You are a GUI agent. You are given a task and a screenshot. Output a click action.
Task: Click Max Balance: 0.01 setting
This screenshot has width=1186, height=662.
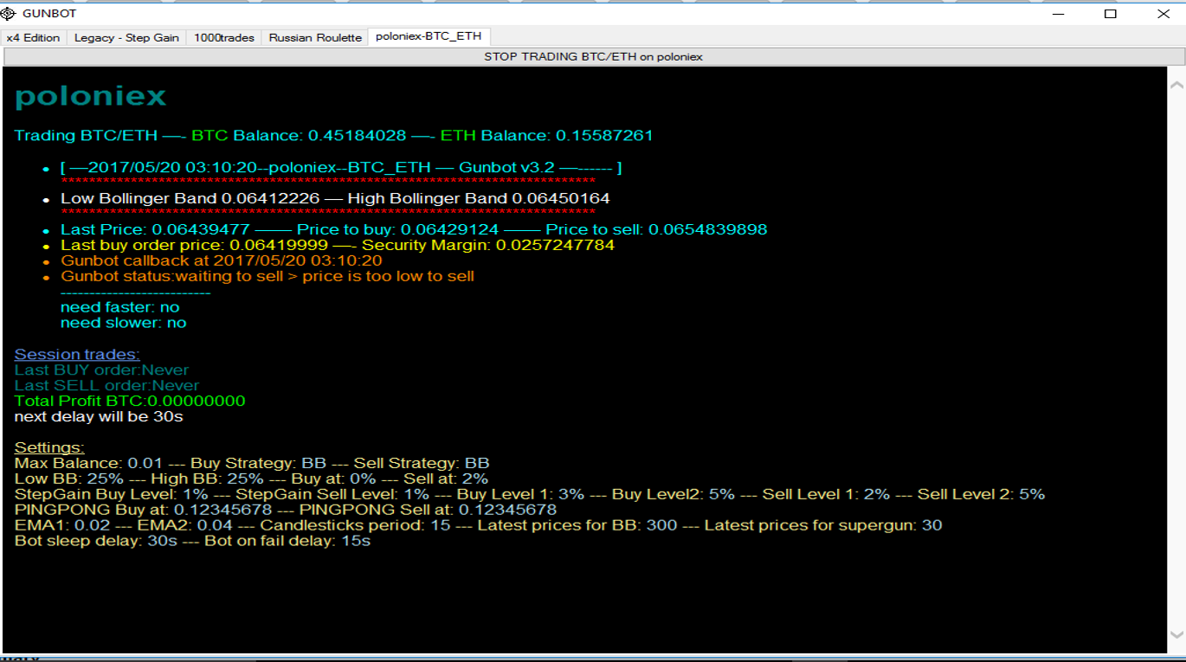(88, 463)
